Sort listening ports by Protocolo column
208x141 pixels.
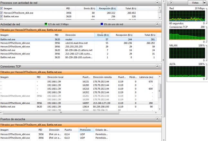pos(86,130)
